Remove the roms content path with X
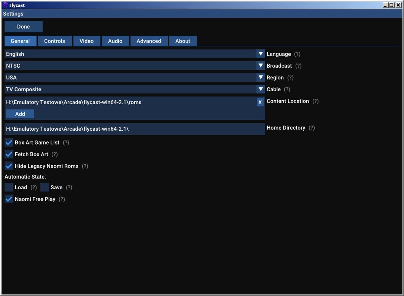The height and width of the screenshot is (296, 404). [260, 102]
